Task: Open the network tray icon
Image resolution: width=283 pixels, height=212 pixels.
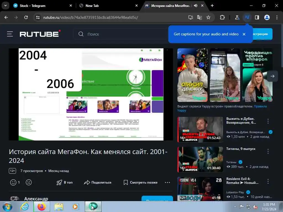Action: (x=248, y=207)
